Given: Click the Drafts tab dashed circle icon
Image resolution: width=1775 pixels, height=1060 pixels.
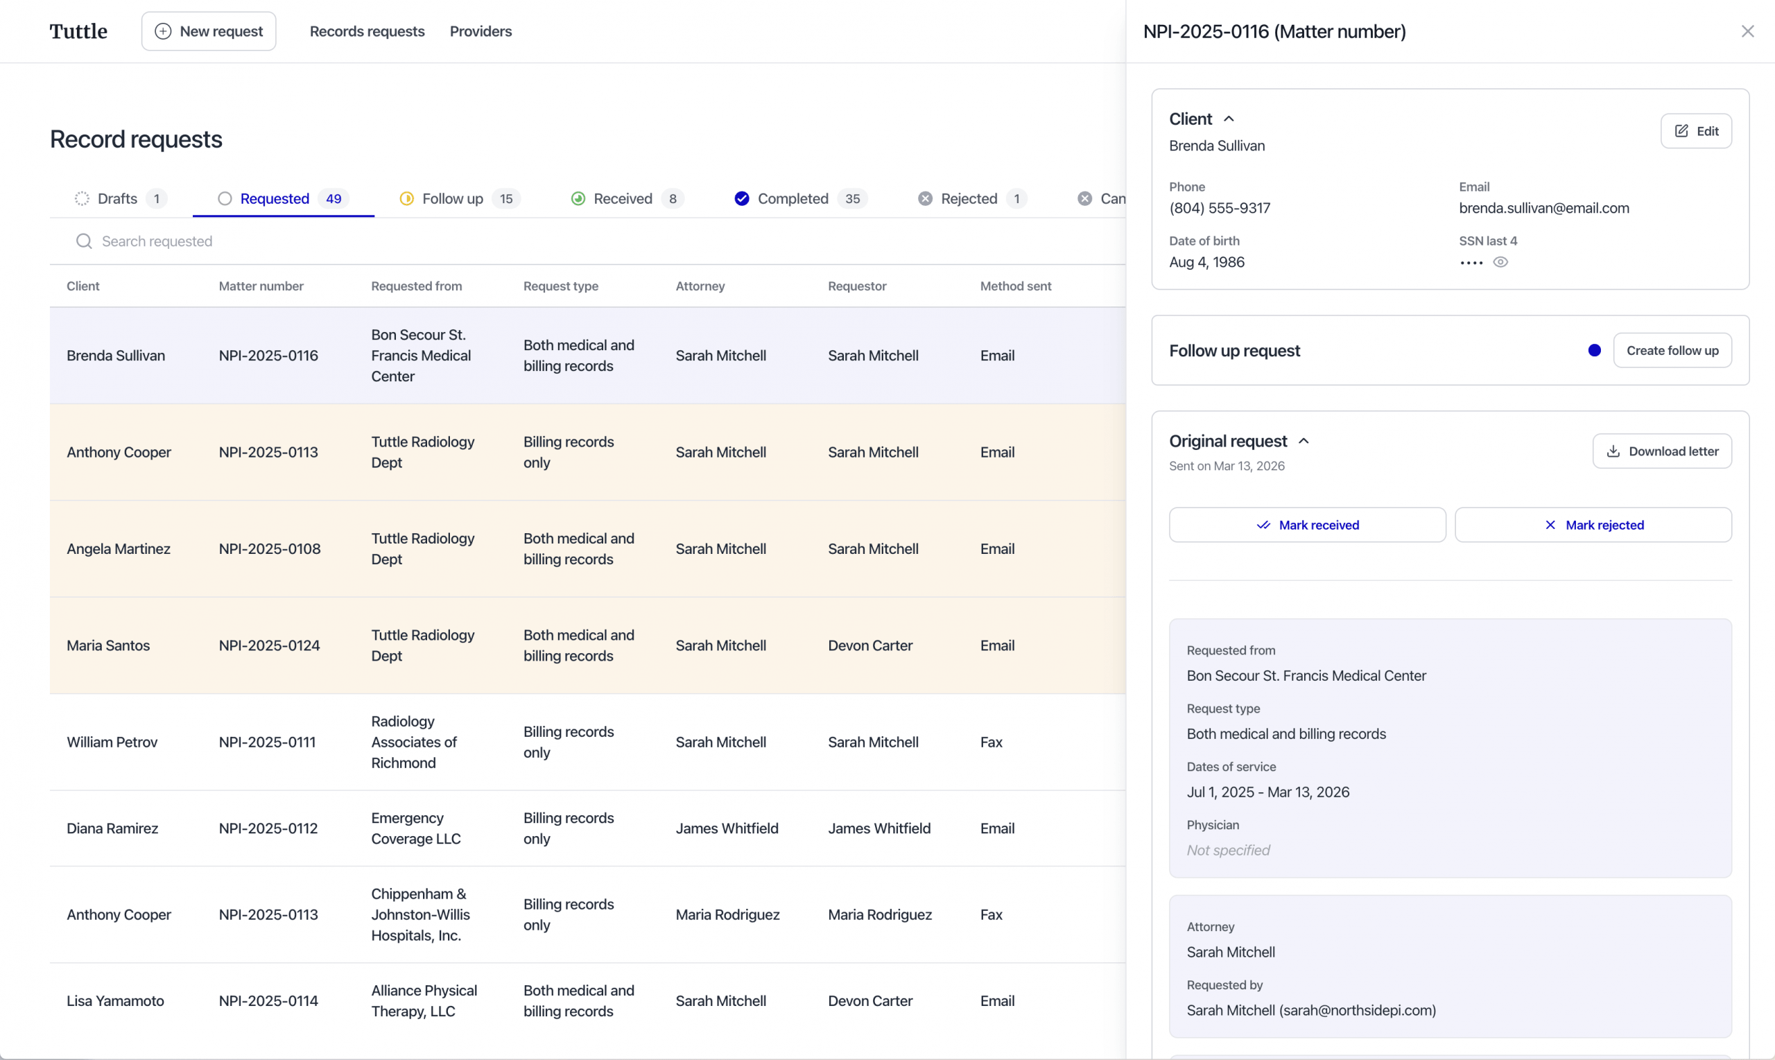Looking at the screenshot, I should [x=82, y=198].
